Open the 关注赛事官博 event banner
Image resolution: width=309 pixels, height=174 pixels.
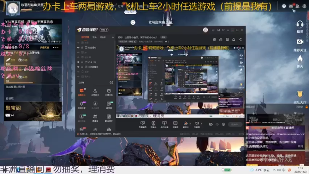[33, 31]
